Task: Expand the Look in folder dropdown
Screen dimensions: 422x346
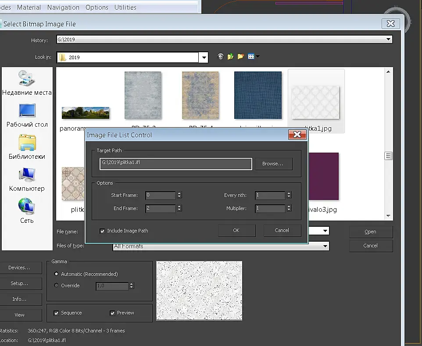Action: coord(204,57)
